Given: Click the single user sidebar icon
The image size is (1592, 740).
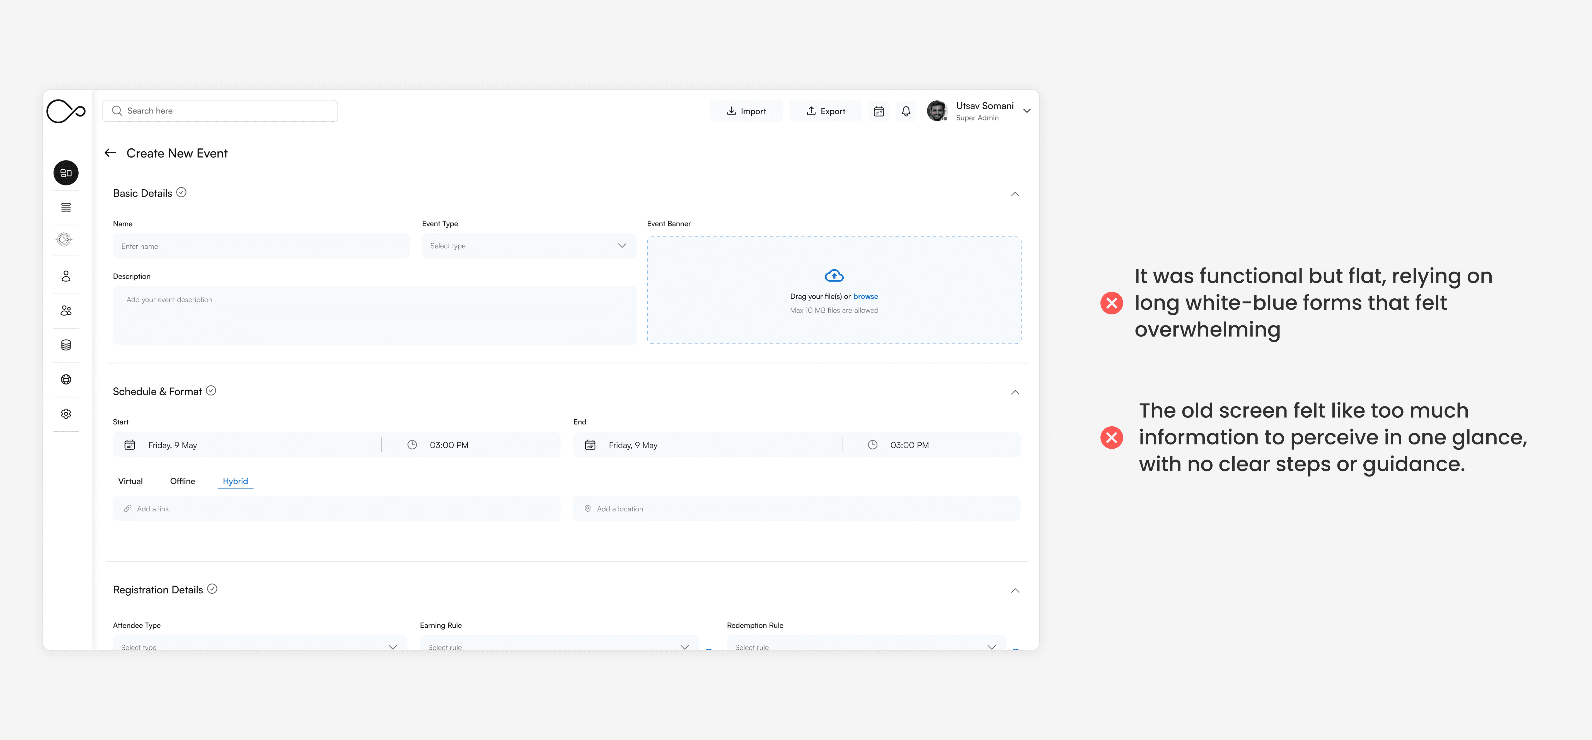Looking at the screenshot, I should [66, 276].
